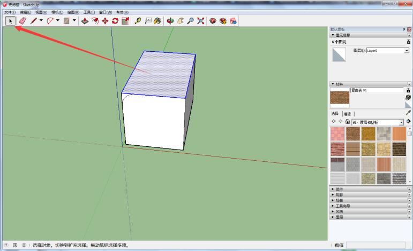Activate the Orbit camera tool
Viewport: 413px width, 251px height.
pos(171,21)
